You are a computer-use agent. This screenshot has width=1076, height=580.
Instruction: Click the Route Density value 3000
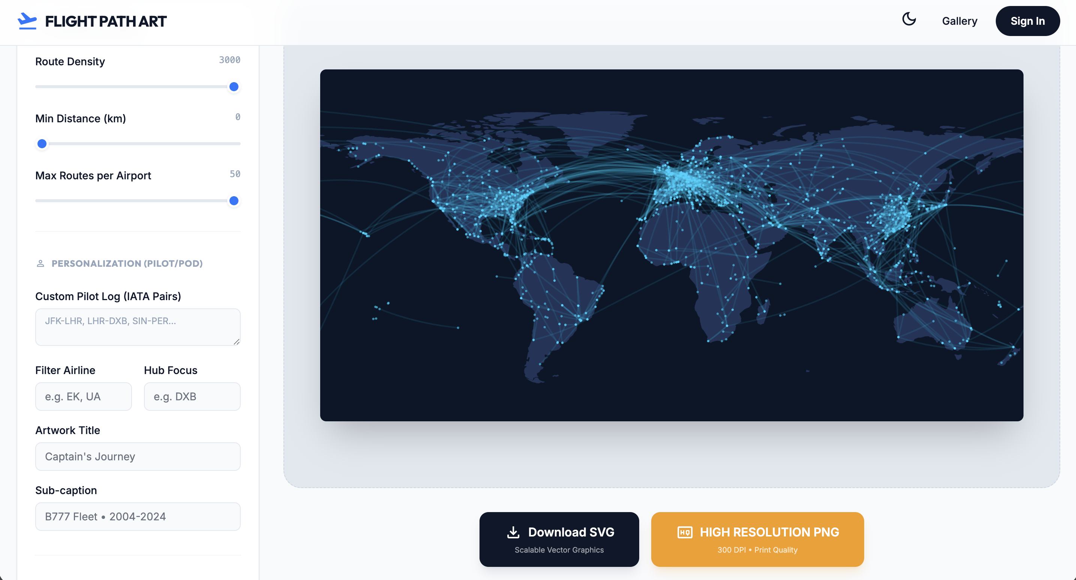tap(230, 60)
